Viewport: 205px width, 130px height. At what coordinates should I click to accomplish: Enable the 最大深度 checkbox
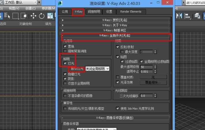tap(122, 52)
